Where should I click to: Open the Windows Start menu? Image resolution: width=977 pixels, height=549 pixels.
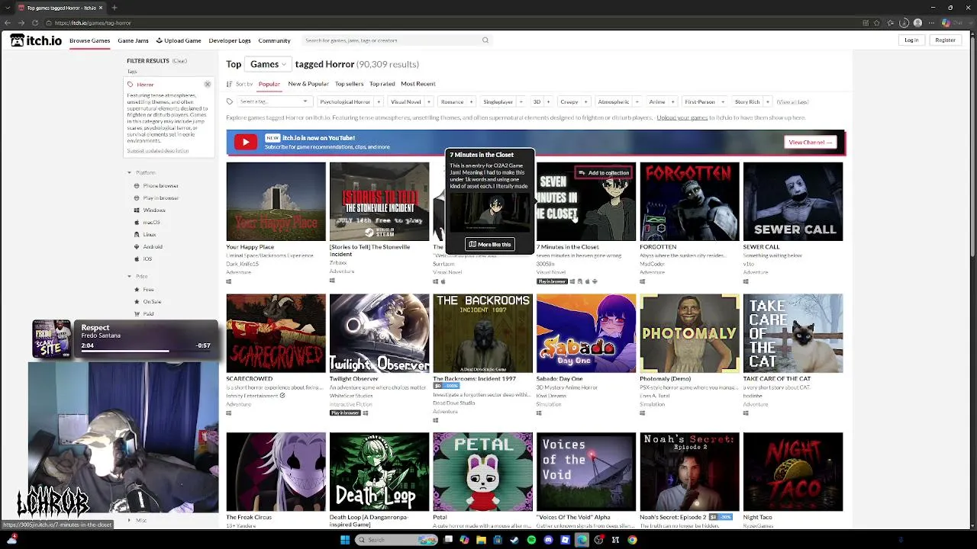[x=345, y=540]
